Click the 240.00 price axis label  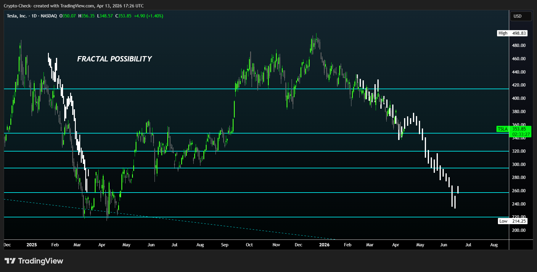519,204
